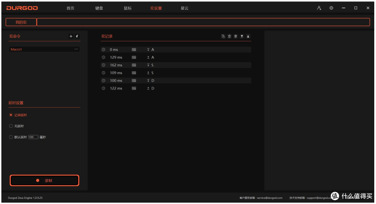The image size is (376, 204).
Task: Click the filled trash icon in 宏记录 toolbar
Action: click(236, 36)
